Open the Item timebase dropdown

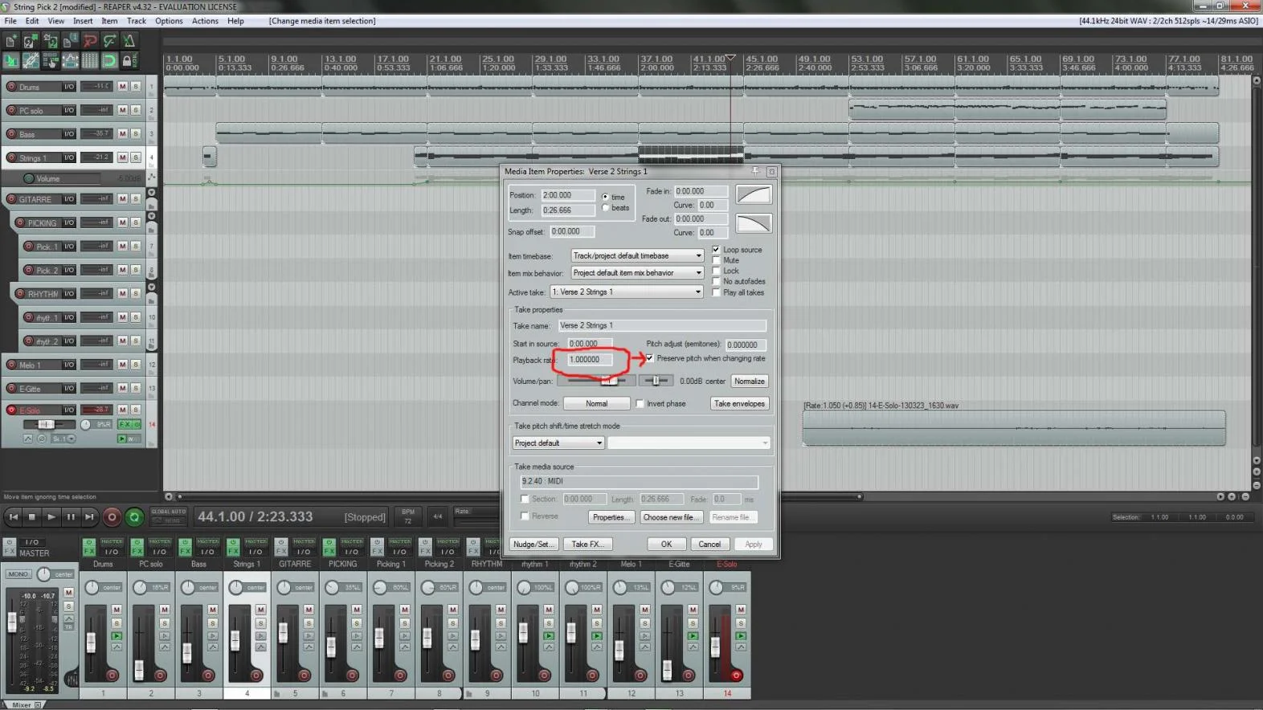(637, 256)
